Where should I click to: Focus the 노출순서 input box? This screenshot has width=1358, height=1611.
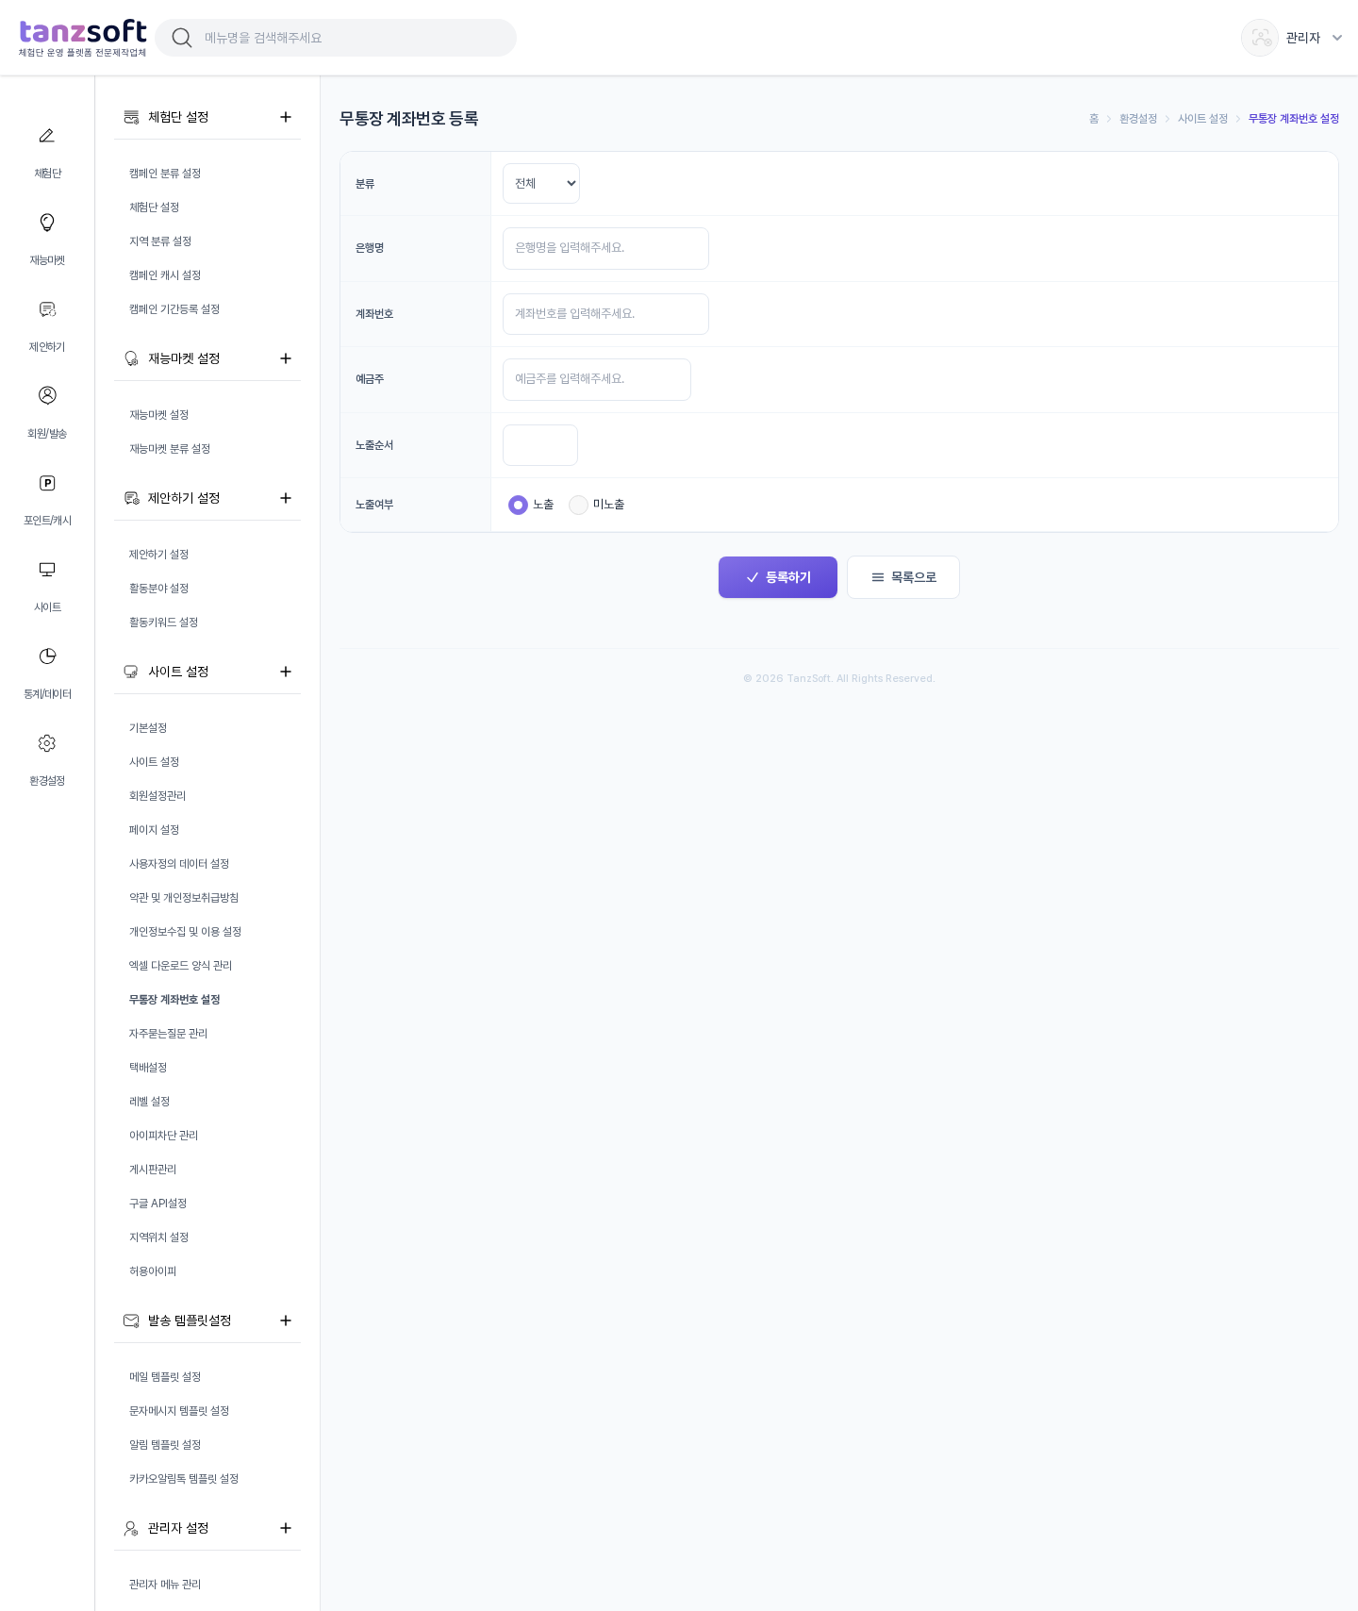540,445
